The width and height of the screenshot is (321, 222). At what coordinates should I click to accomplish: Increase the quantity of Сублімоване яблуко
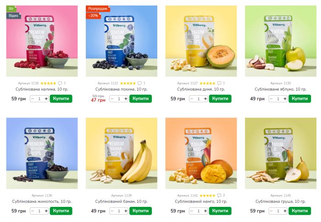tap(285, 99)
